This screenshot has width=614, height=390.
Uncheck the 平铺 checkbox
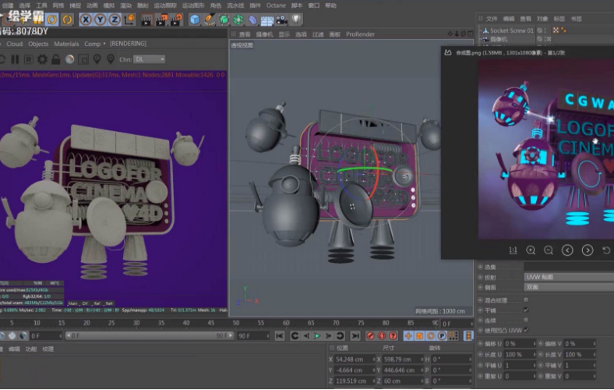click(526, 309)
